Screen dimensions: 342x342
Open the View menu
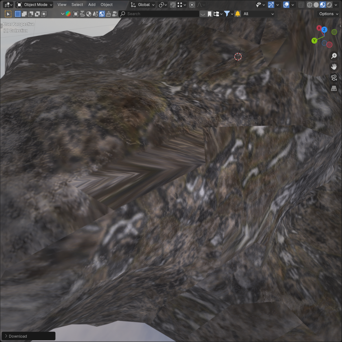pos(61,4)
